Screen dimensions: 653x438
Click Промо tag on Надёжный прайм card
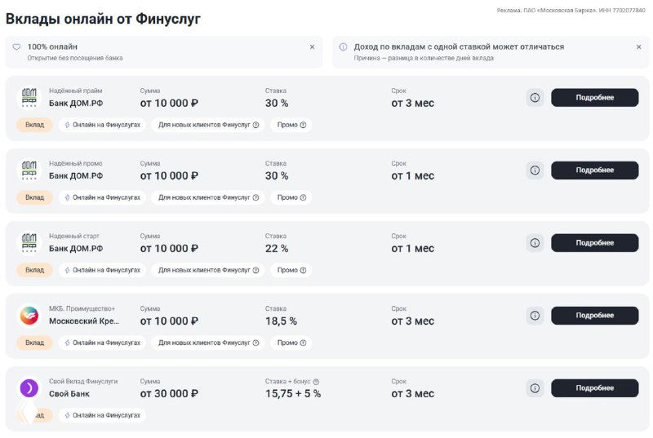coord(291,125)
